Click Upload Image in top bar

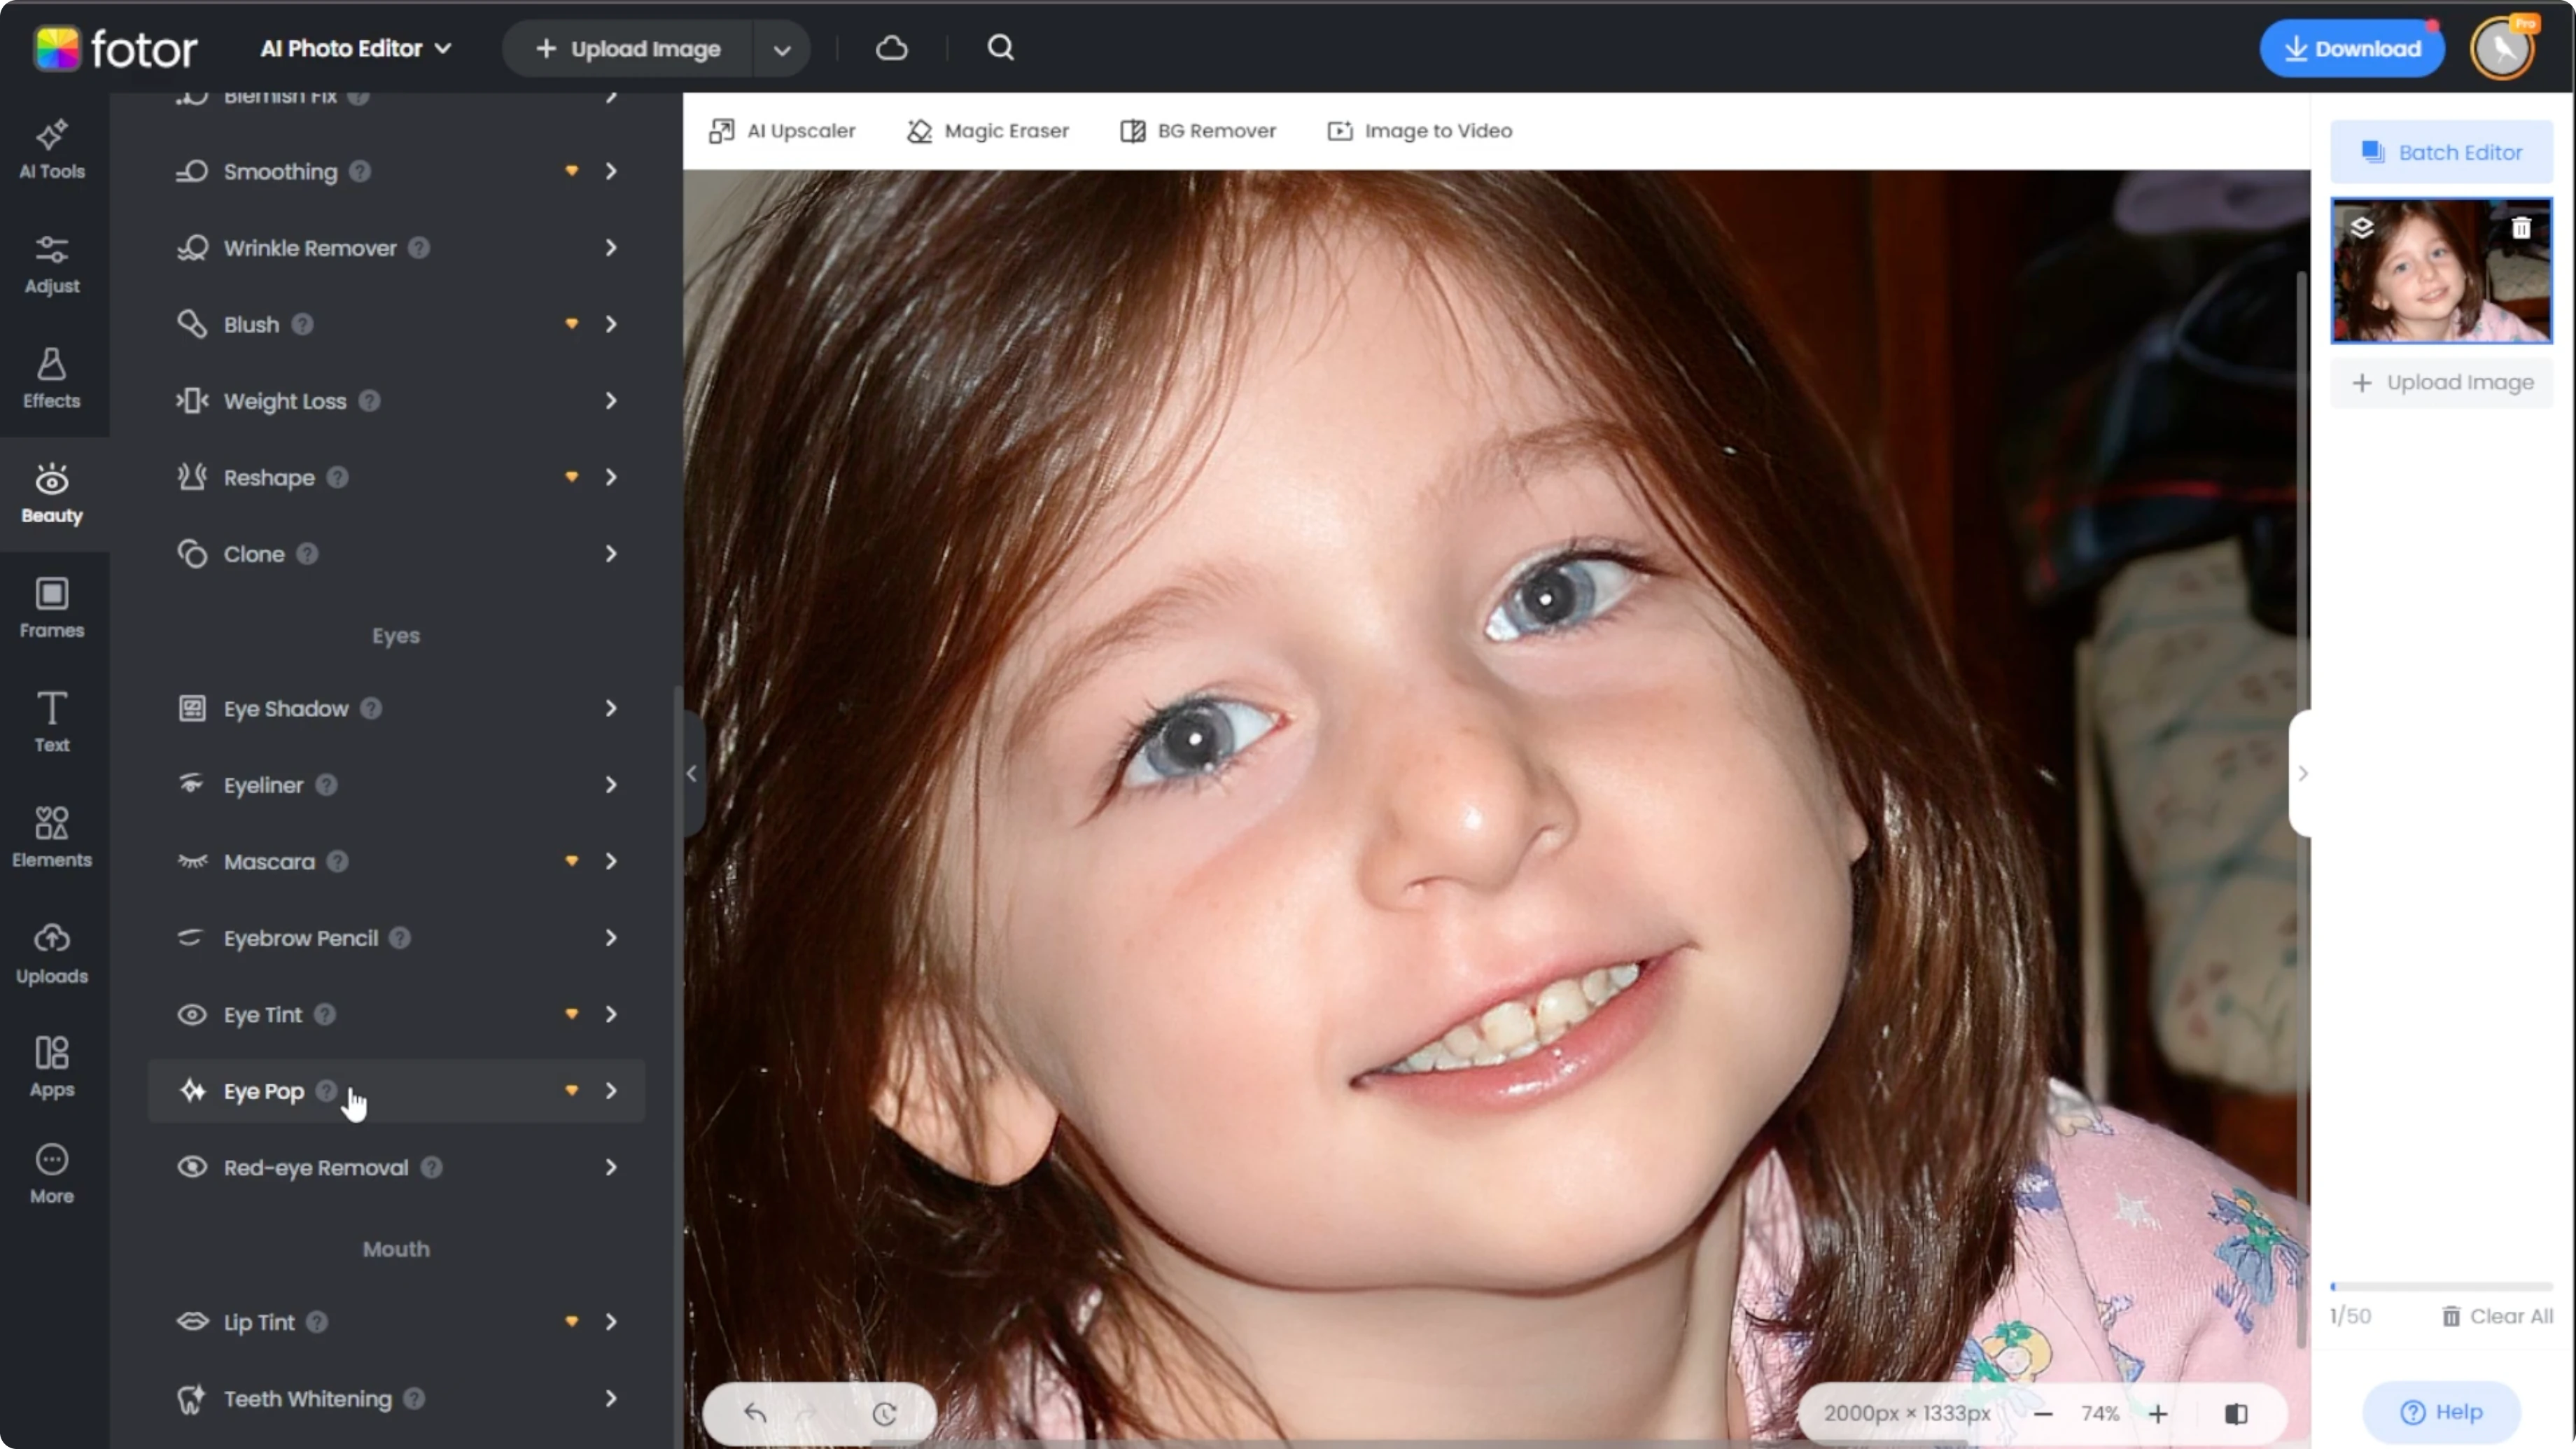pos(628,49)
